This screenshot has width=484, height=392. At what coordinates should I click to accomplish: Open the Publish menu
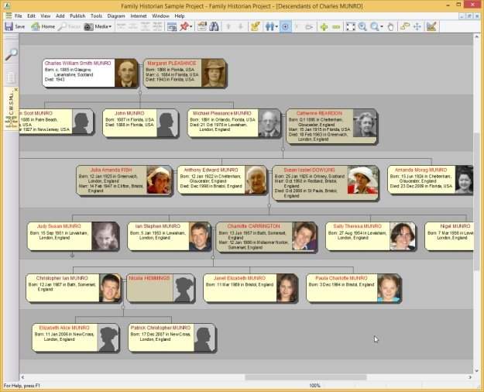[x=77, y=15]
